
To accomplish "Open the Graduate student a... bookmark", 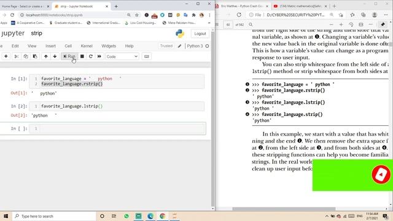I will click(x=66, y=23).
